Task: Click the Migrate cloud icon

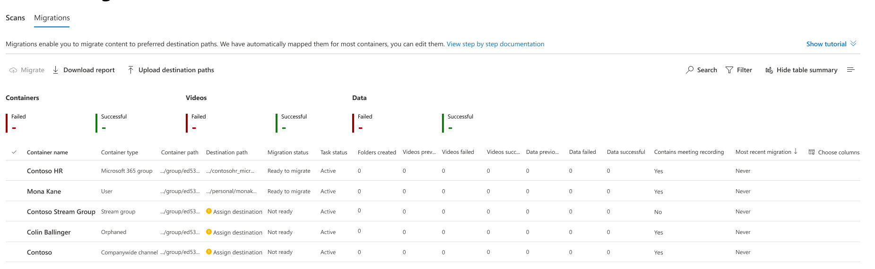Action: point(13,70)
